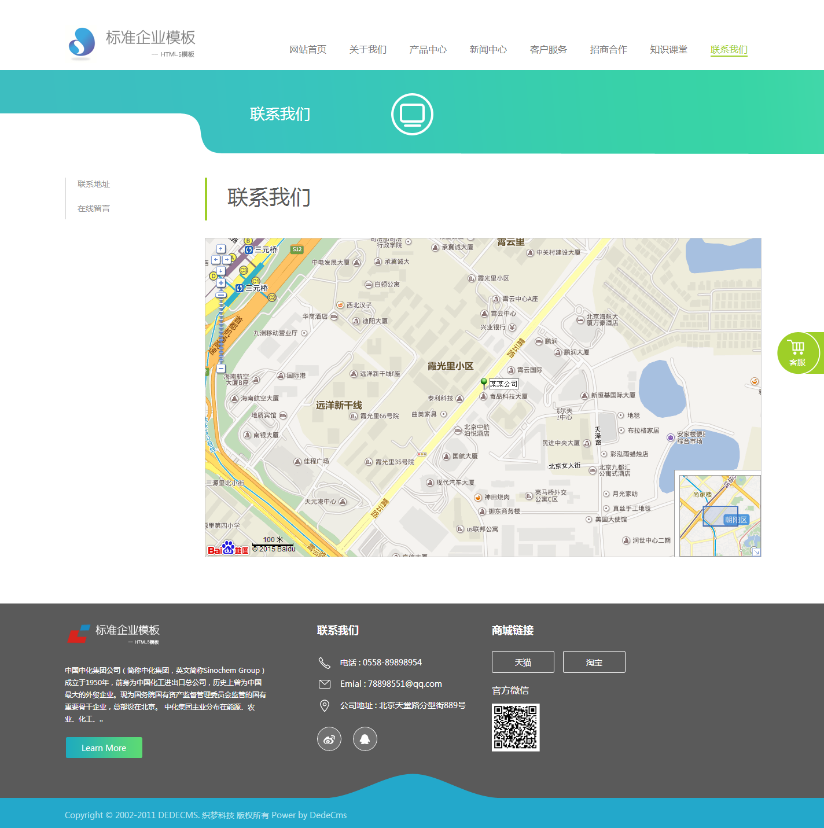Image resolution: width=824 pixels, height=828 pixels.
Task: Select 联系地址 in the left sidebar
Action: (94, 184)
